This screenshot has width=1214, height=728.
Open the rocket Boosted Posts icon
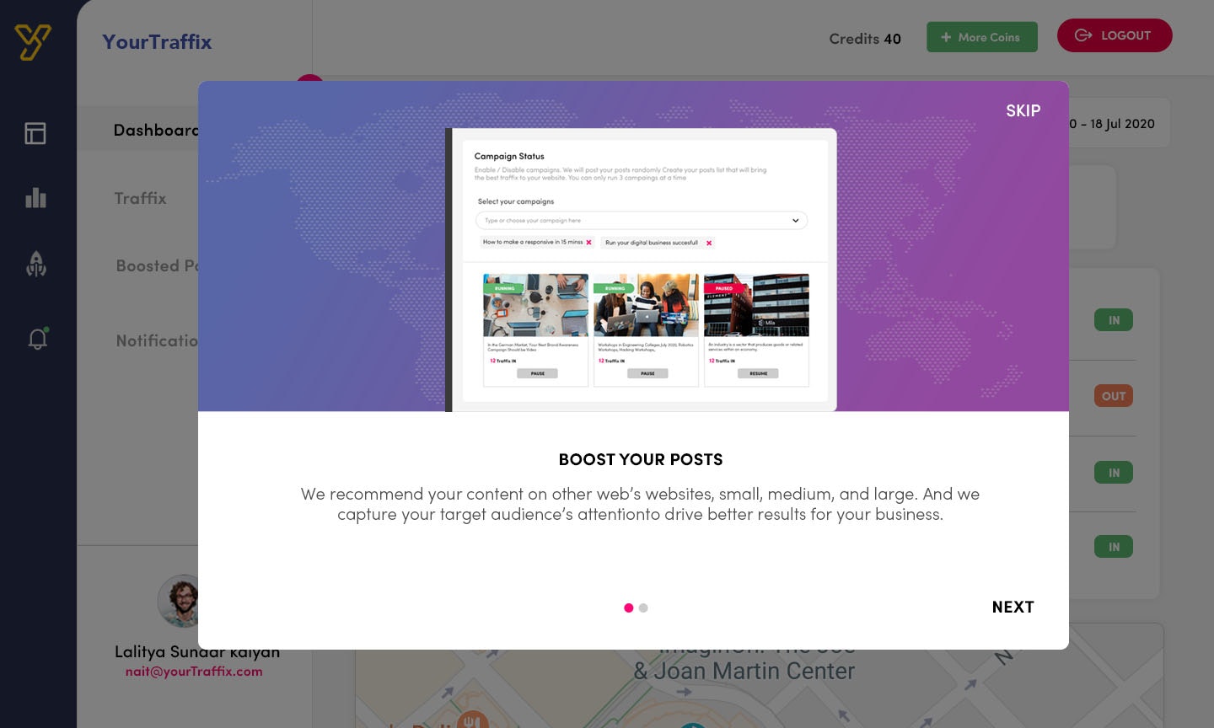36,265
